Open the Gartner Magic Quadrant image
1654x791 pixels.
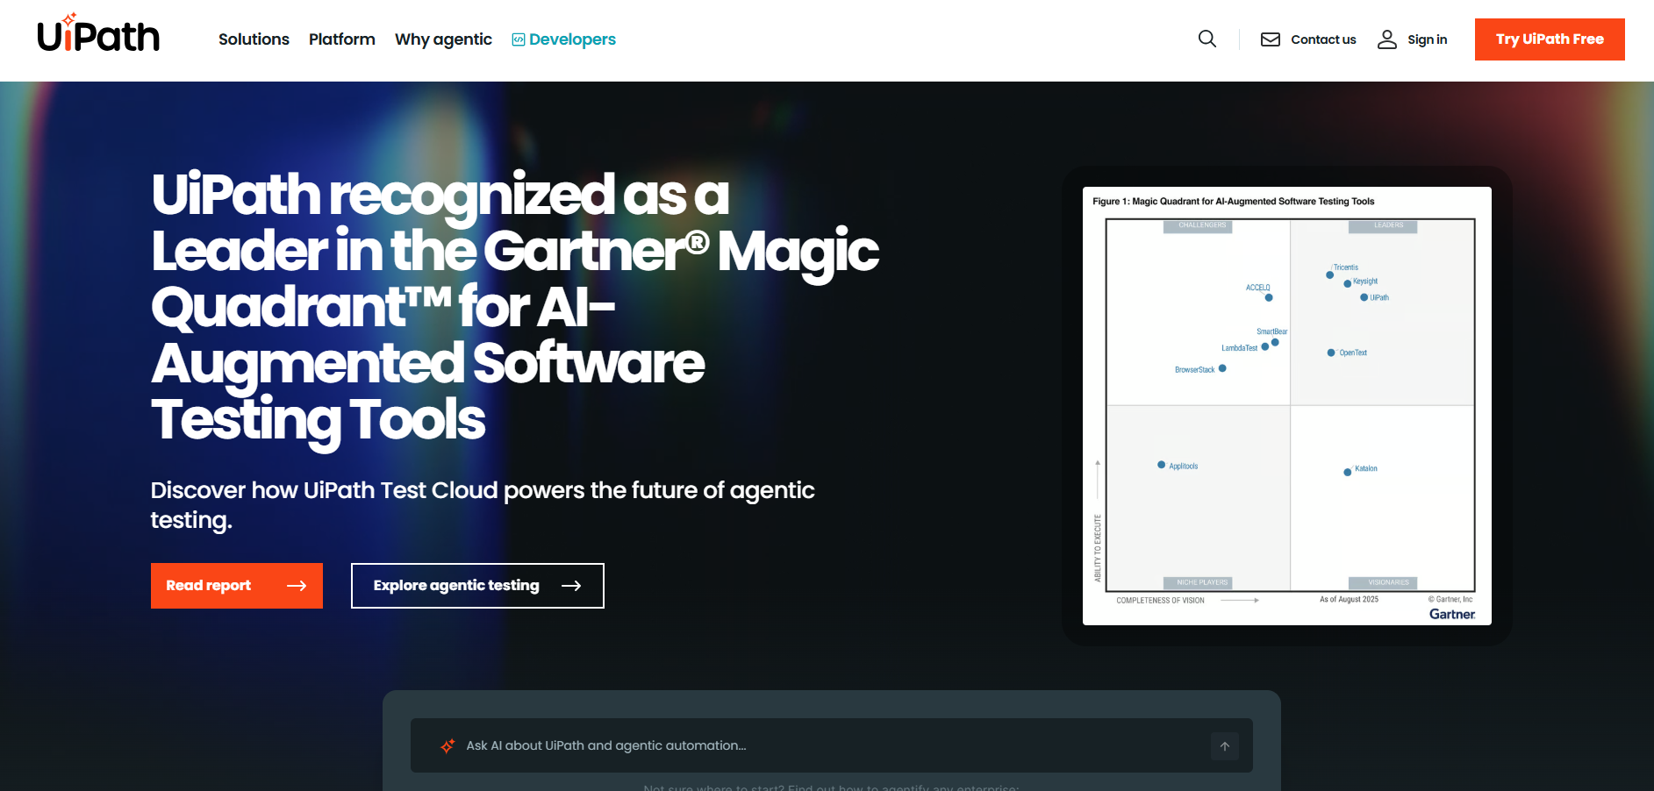tap(1286, 406)
